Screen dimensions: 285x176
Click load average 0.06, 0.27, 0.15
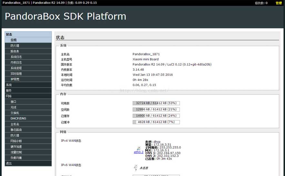coord(144,85)
